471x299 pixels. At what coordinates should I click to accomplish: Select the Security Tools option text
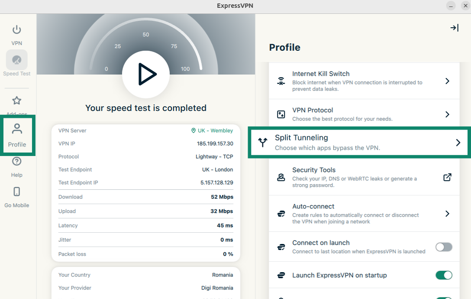pyautogui.click(x=314, y=170)
